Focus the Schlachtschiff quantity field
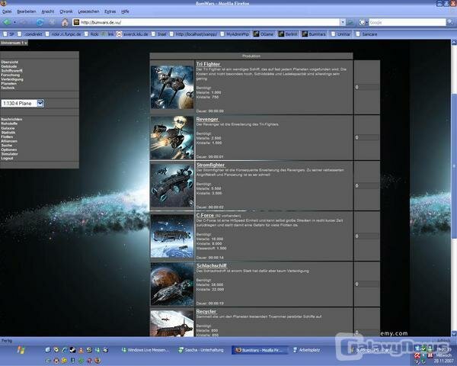This screenshot has height=366, width=457. pyautogui.click(x=366, y=284)
